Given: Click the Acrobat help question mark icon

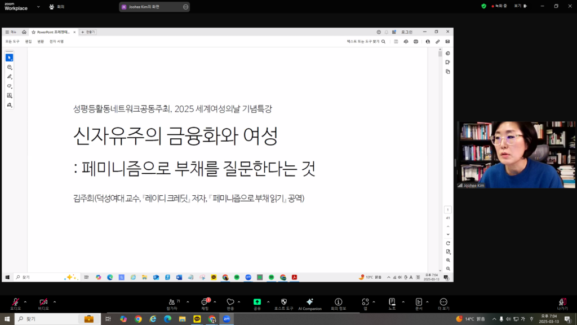Looking at the screenshot, I should click(379, 32).
